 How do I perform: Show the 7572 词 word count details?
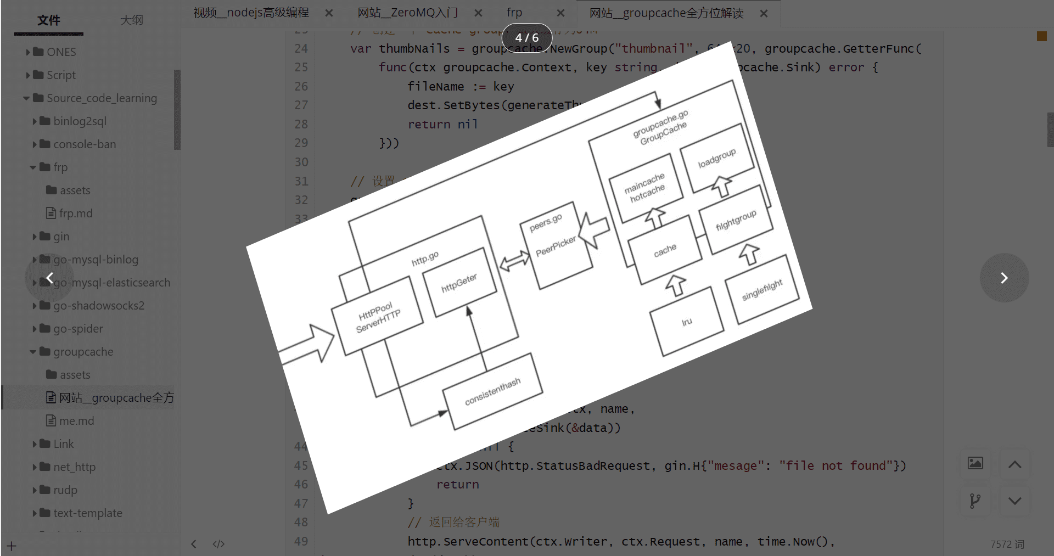click(1007, 544)
